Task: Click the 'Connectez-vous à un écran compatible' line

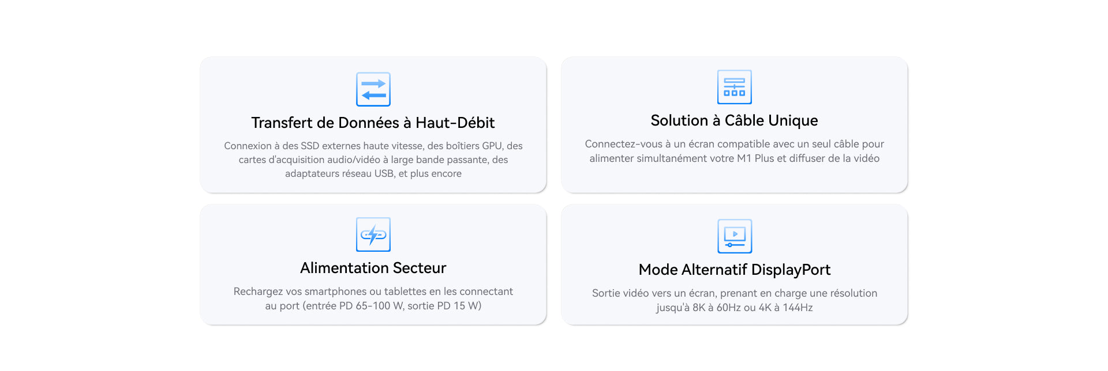Action: (734, 144)
